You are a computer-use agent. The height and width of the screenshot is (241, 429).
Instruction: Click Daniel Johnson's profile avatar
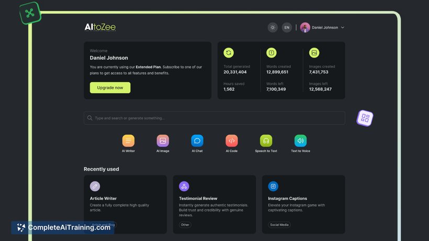(x=305, y=27)
